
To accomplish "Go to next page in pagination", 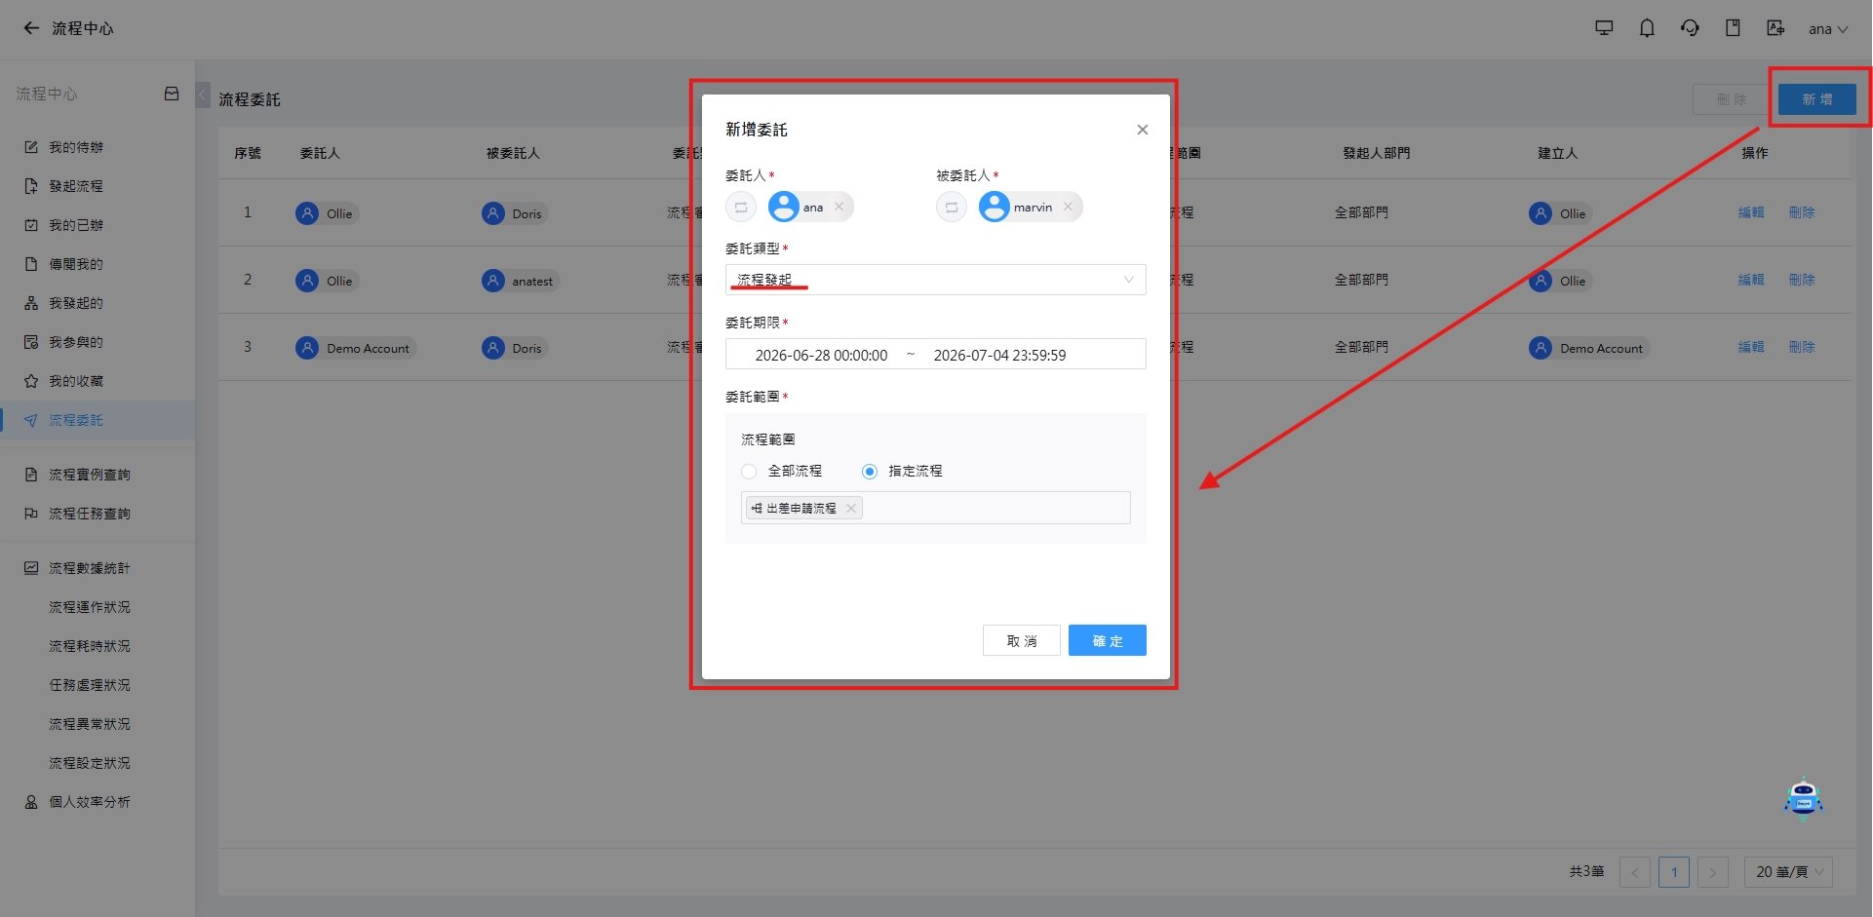I will [x=1713, y=872].
